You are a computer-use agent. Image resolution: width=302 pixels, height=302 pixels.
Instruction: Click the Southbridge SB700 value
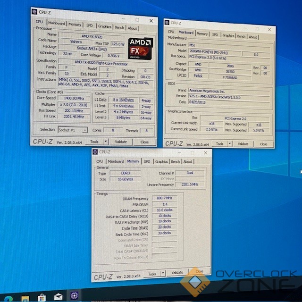tap(230, 71)
